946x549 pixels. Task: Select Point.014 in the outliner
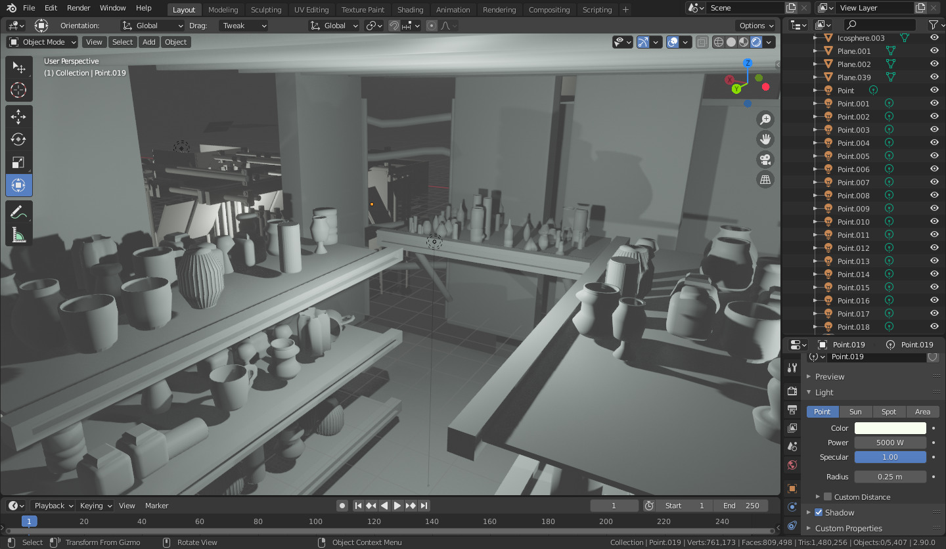tap(853, 274)
